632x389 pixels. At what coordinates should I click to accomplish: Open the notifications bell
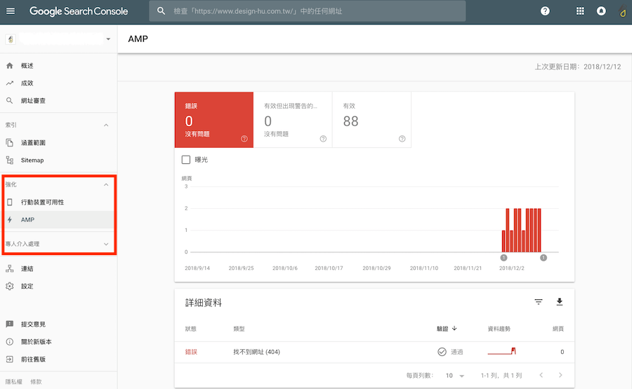[x=601, y=11]
